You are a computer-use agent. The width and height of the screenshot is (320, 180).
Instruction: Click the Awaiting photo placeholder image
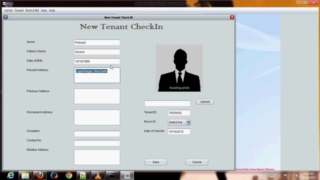(x=179, y=68)
